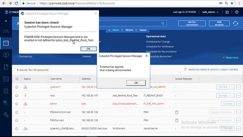
Task: Click Connect button for Admin row
Action: (228, 104)
